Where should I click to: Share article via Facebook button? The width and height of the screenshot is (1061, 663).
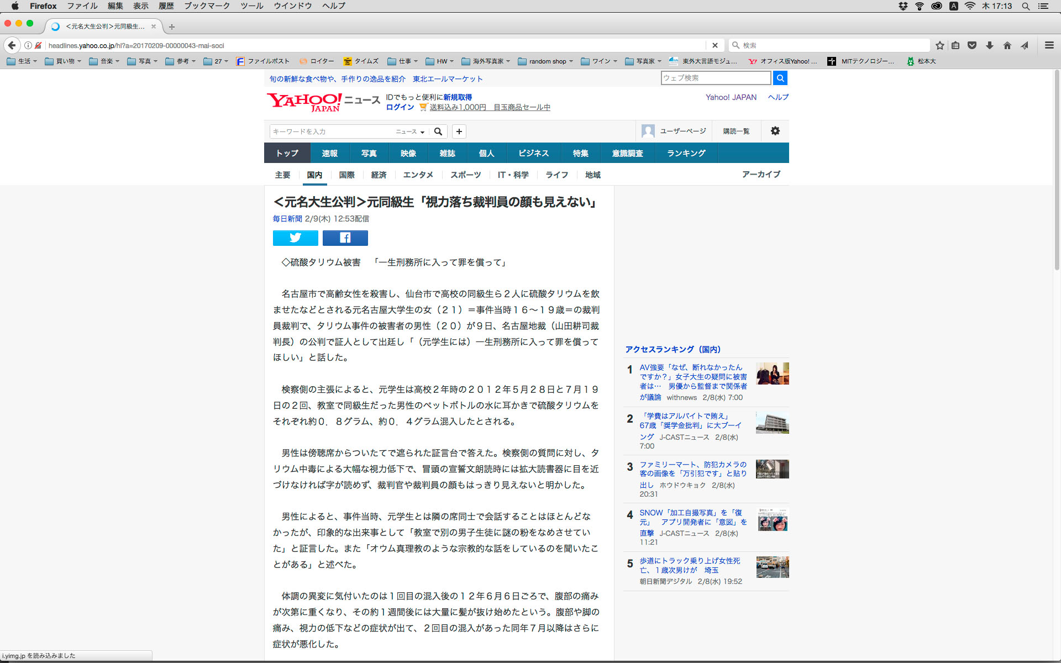click(345, 238)
